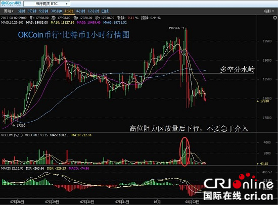
Task: Switch to the 分时 timeframe
Action: click(21, 11)
